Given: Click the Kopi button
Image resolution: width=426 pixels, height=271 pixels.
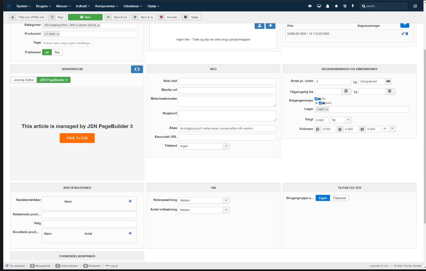Looking at the screenshot, I should click(57, 17).
